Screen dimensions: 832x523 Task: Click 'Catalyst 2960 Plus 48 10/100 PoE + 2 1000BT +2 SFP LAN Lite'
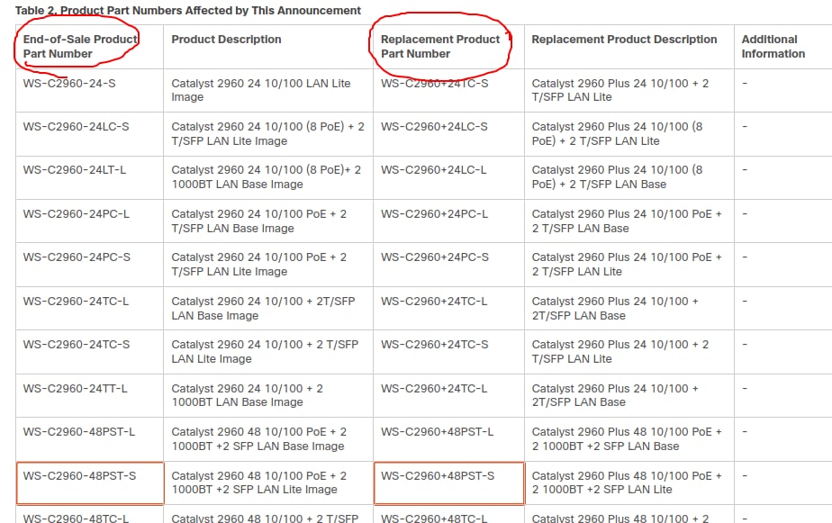[x=627, y=482]
